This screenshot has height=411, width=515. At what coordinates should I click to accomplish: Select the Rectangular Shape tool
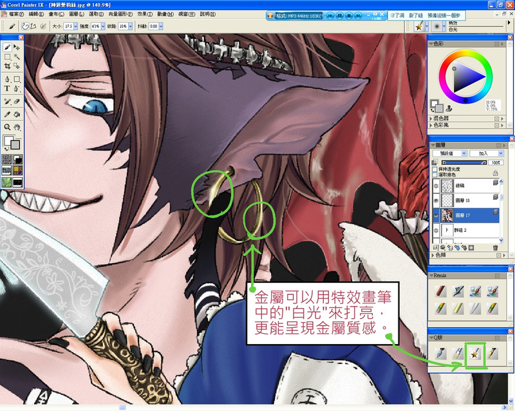tap(17, 79)
